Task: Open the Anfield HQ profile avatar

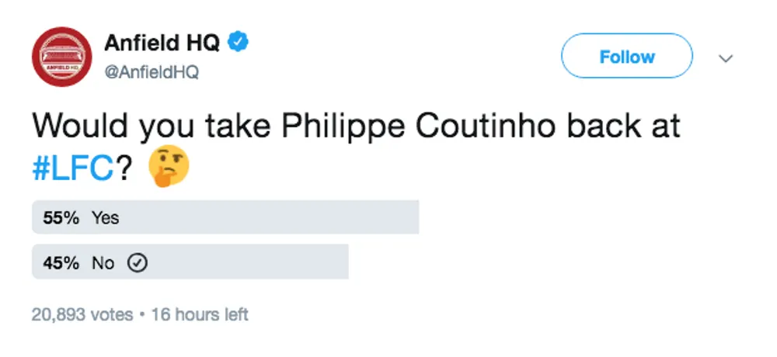Action: click(62, 57)
